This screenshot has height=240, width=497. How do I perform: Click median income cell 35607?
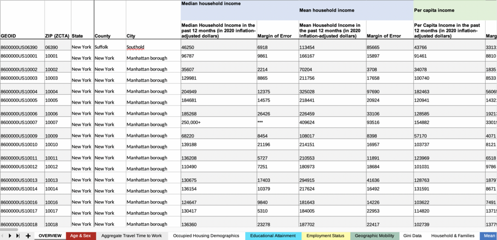click(x=219, y=67)
